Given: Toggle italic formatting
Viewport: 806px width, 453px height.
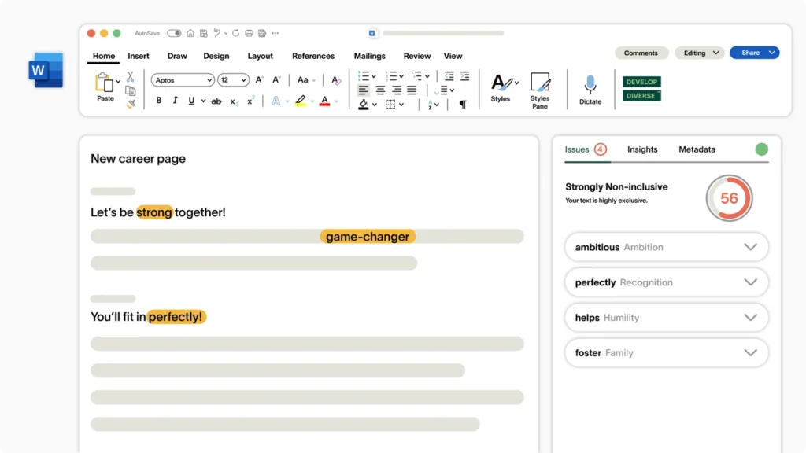Looking at the screenshot, I should [175, 101].
